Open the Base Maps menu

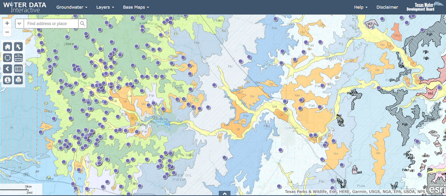tap(136, 7)
